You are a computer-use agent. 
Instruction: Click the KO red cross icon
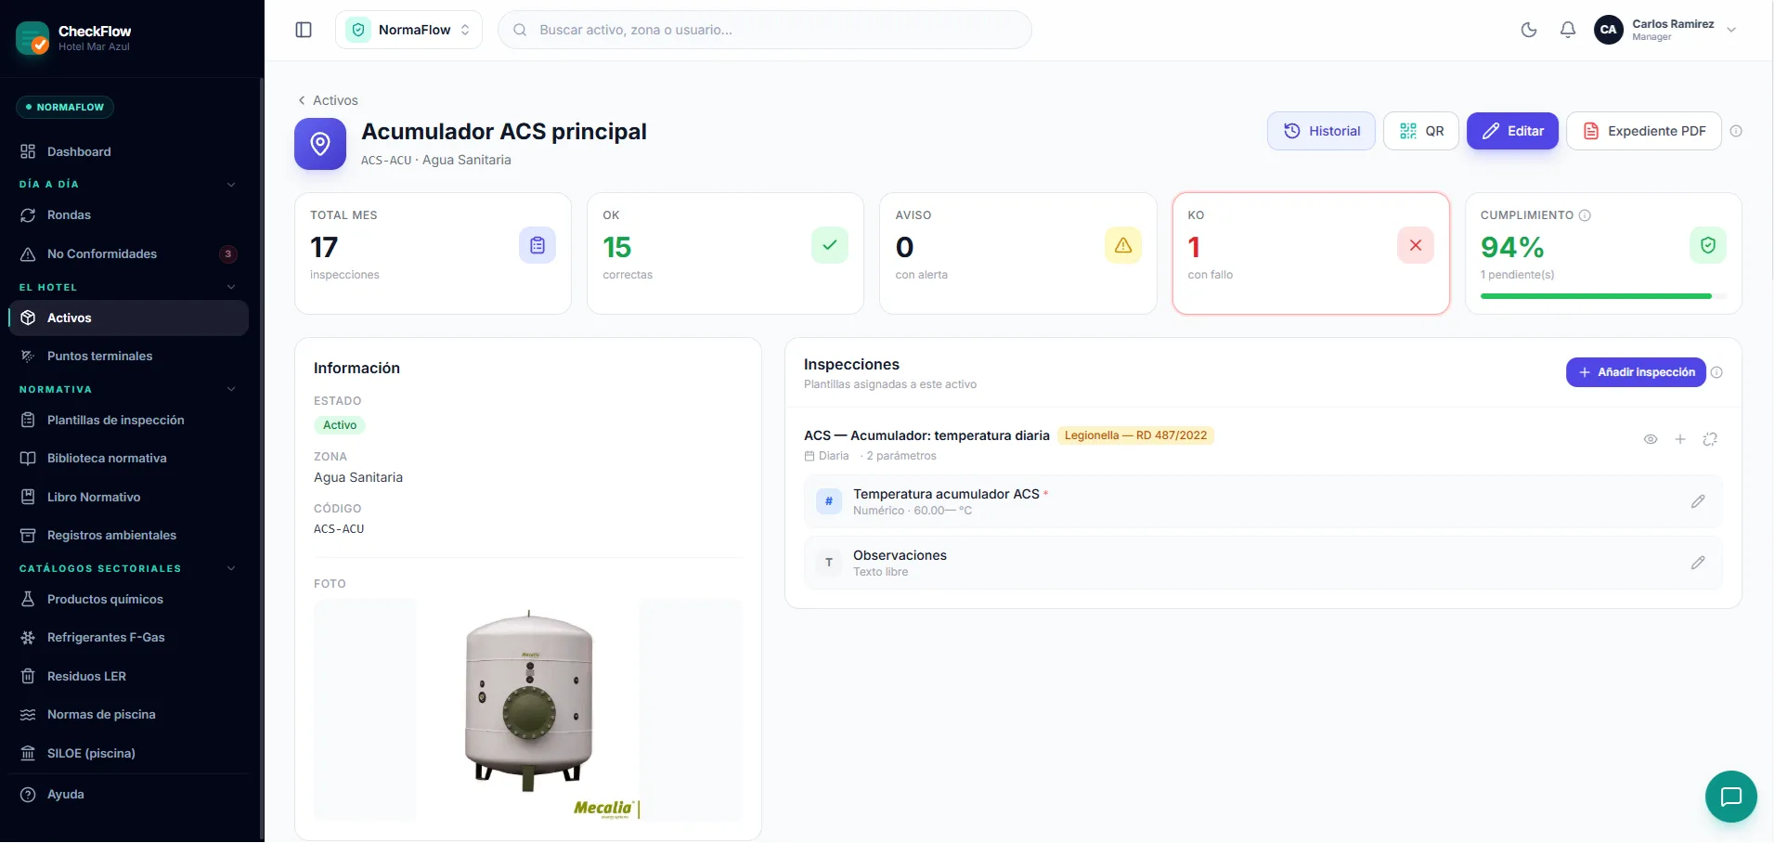(1416, 245)
